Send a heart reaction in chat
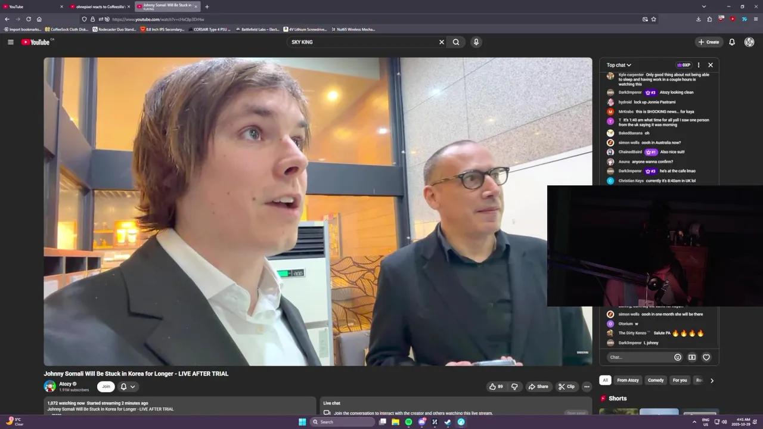This screenshot has height=429, width=763. pyautogui.click(x=706, y=357)
